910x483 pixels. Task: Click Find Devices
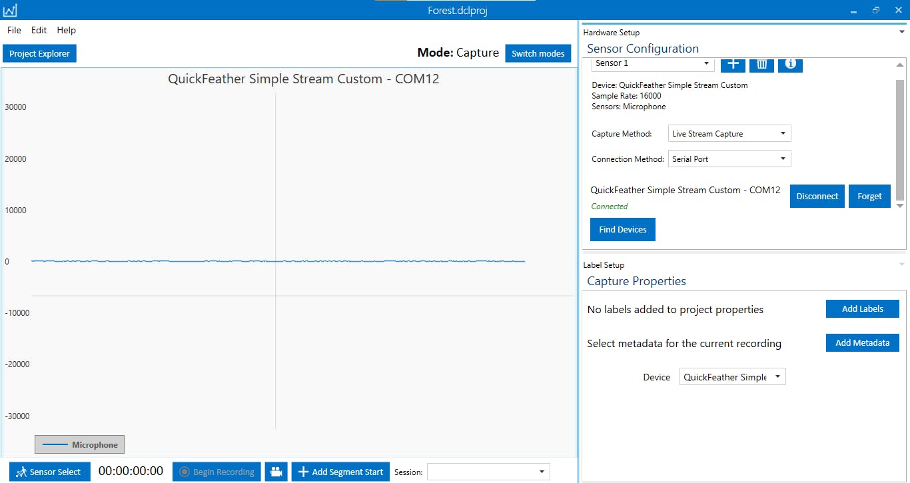623,229
